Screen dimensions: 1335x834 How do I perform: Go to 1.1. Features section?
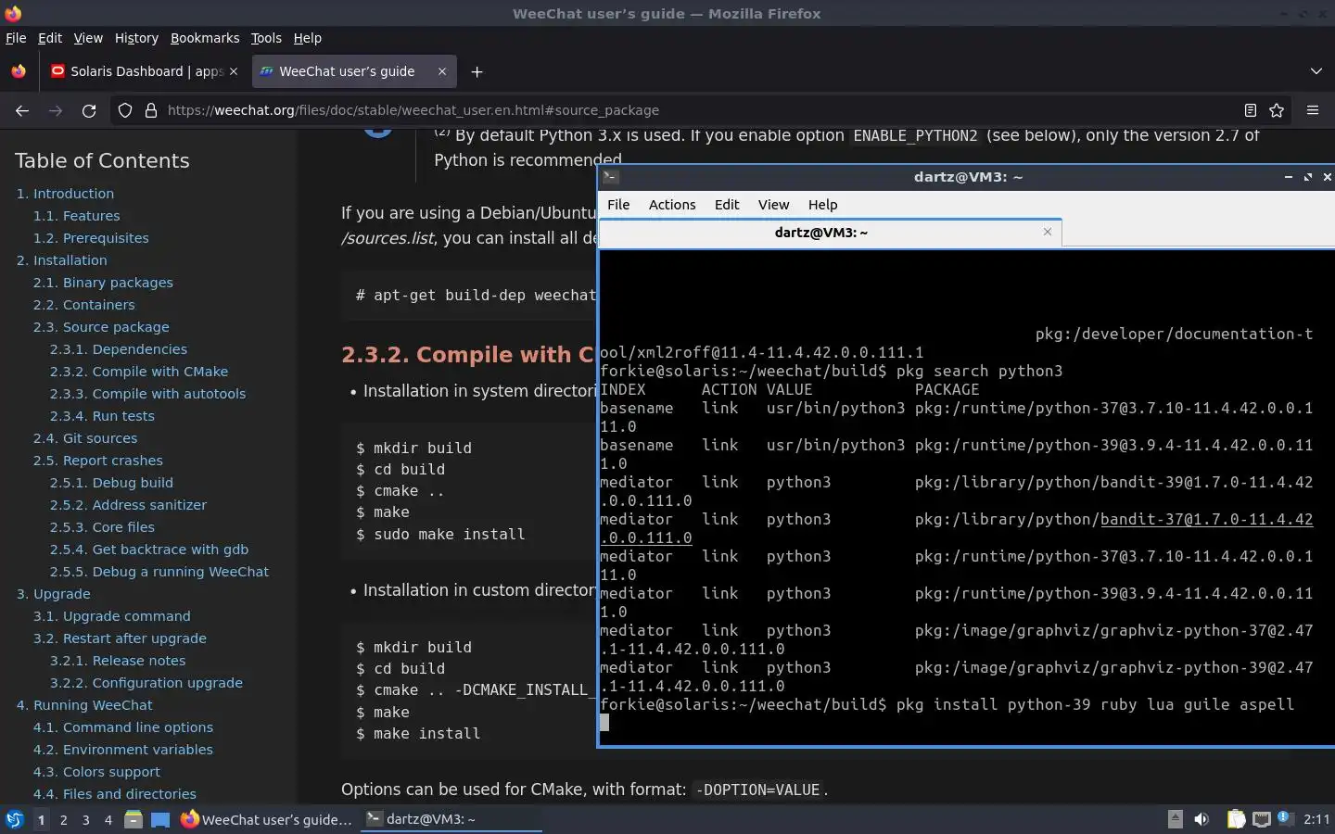[76, 216]
